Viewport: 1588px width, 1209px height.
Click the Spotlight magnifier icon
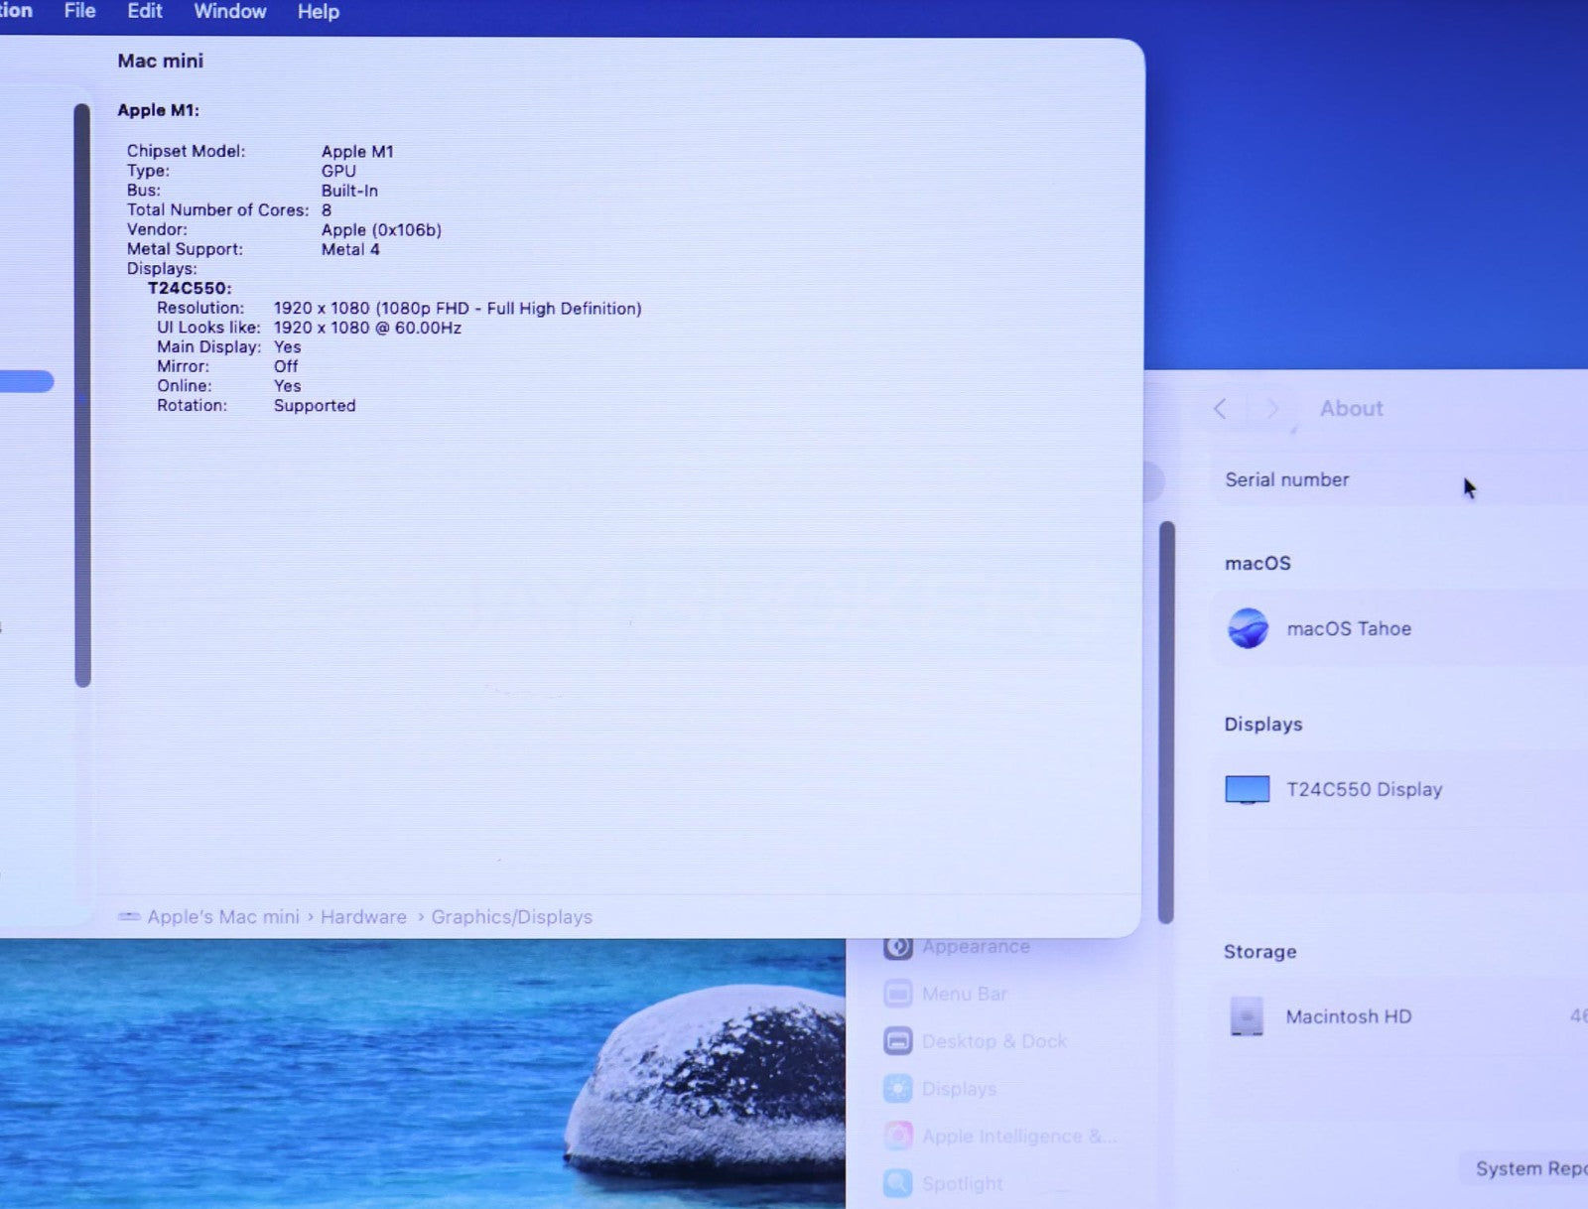(x=898, y=1182)
